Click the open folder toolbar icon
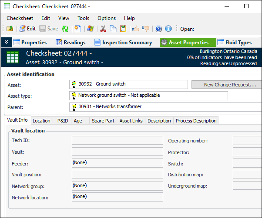Image resolution: width=262 pixels, height=218 pixels. (10, 29)
